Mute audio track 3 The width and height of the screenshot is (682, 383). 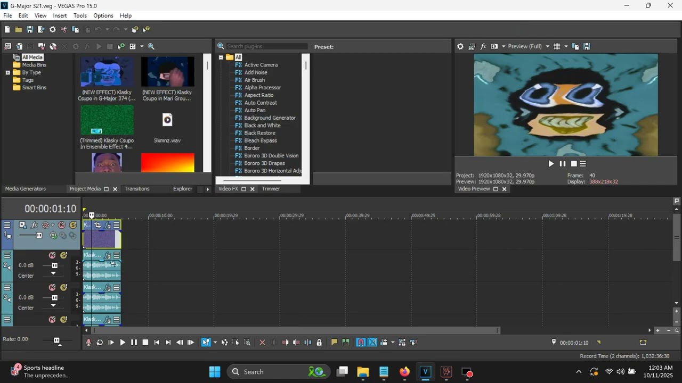(x=52, y=287)
